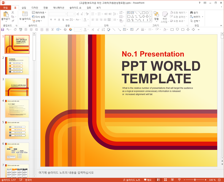Viewport: 224px width, 182px height.
Task: Open the Section (구역) dropdown
Action: 37,21
